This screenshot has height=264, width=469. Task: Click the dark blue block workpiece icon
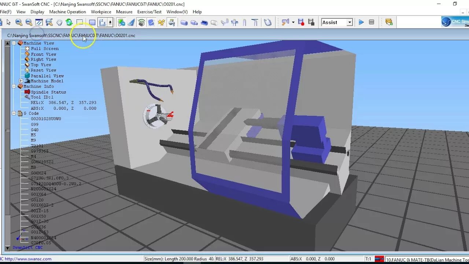click(x=204, y=22)
